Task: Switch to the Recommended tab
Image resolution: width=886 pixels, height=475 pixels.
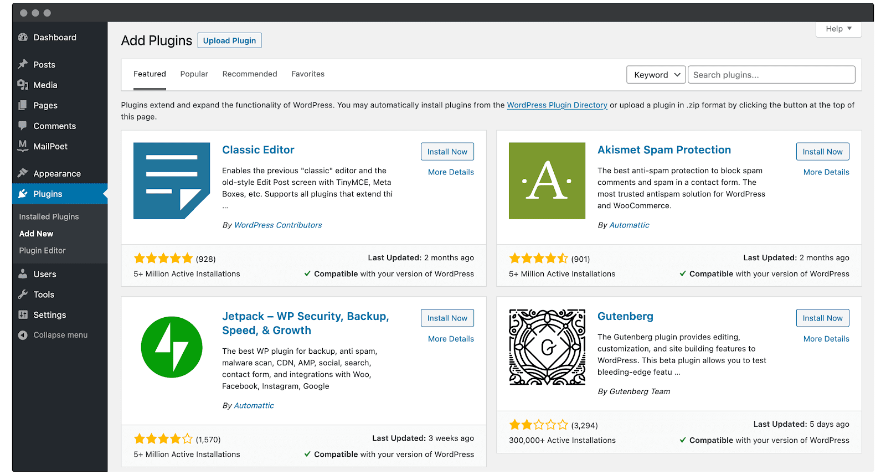Action: point(250,74)
